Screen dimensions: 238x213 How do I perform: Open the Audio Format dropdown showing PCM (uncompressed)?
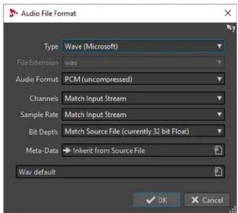coord(143,79)
